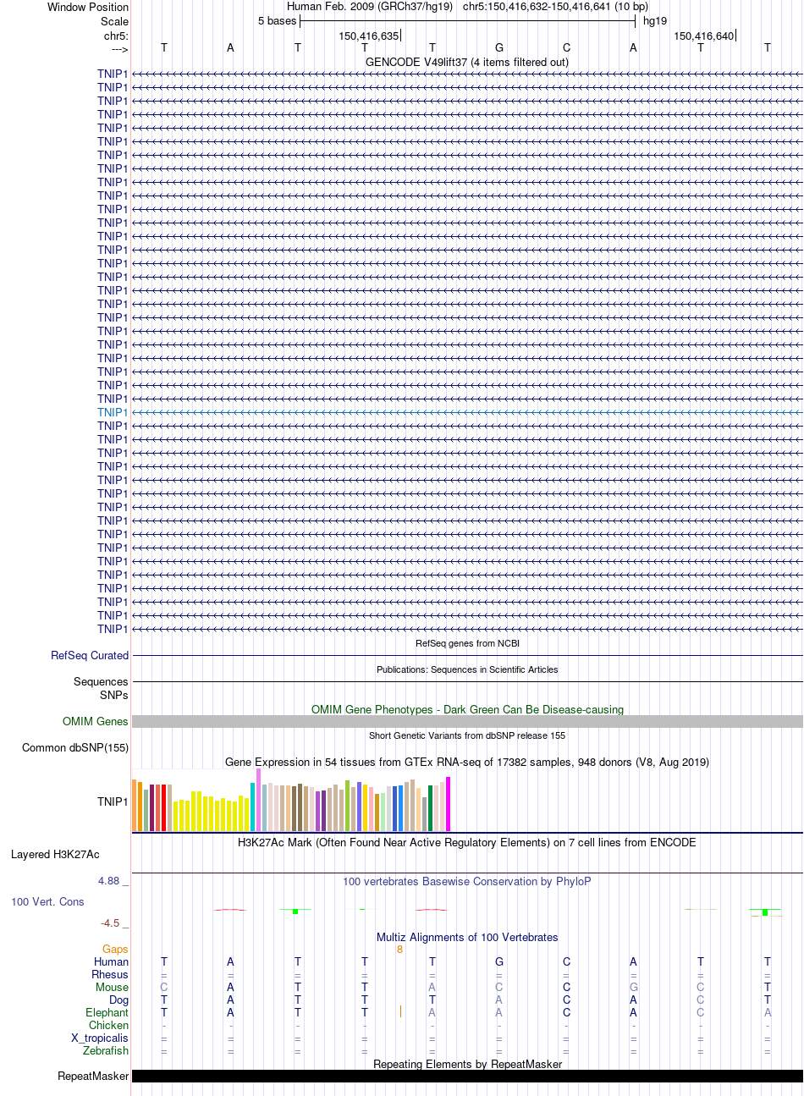The image size is (804, 1096).
Task: Select the light-blue highlighted TNIP1 transcript label
Action: [x=113, y=412]
